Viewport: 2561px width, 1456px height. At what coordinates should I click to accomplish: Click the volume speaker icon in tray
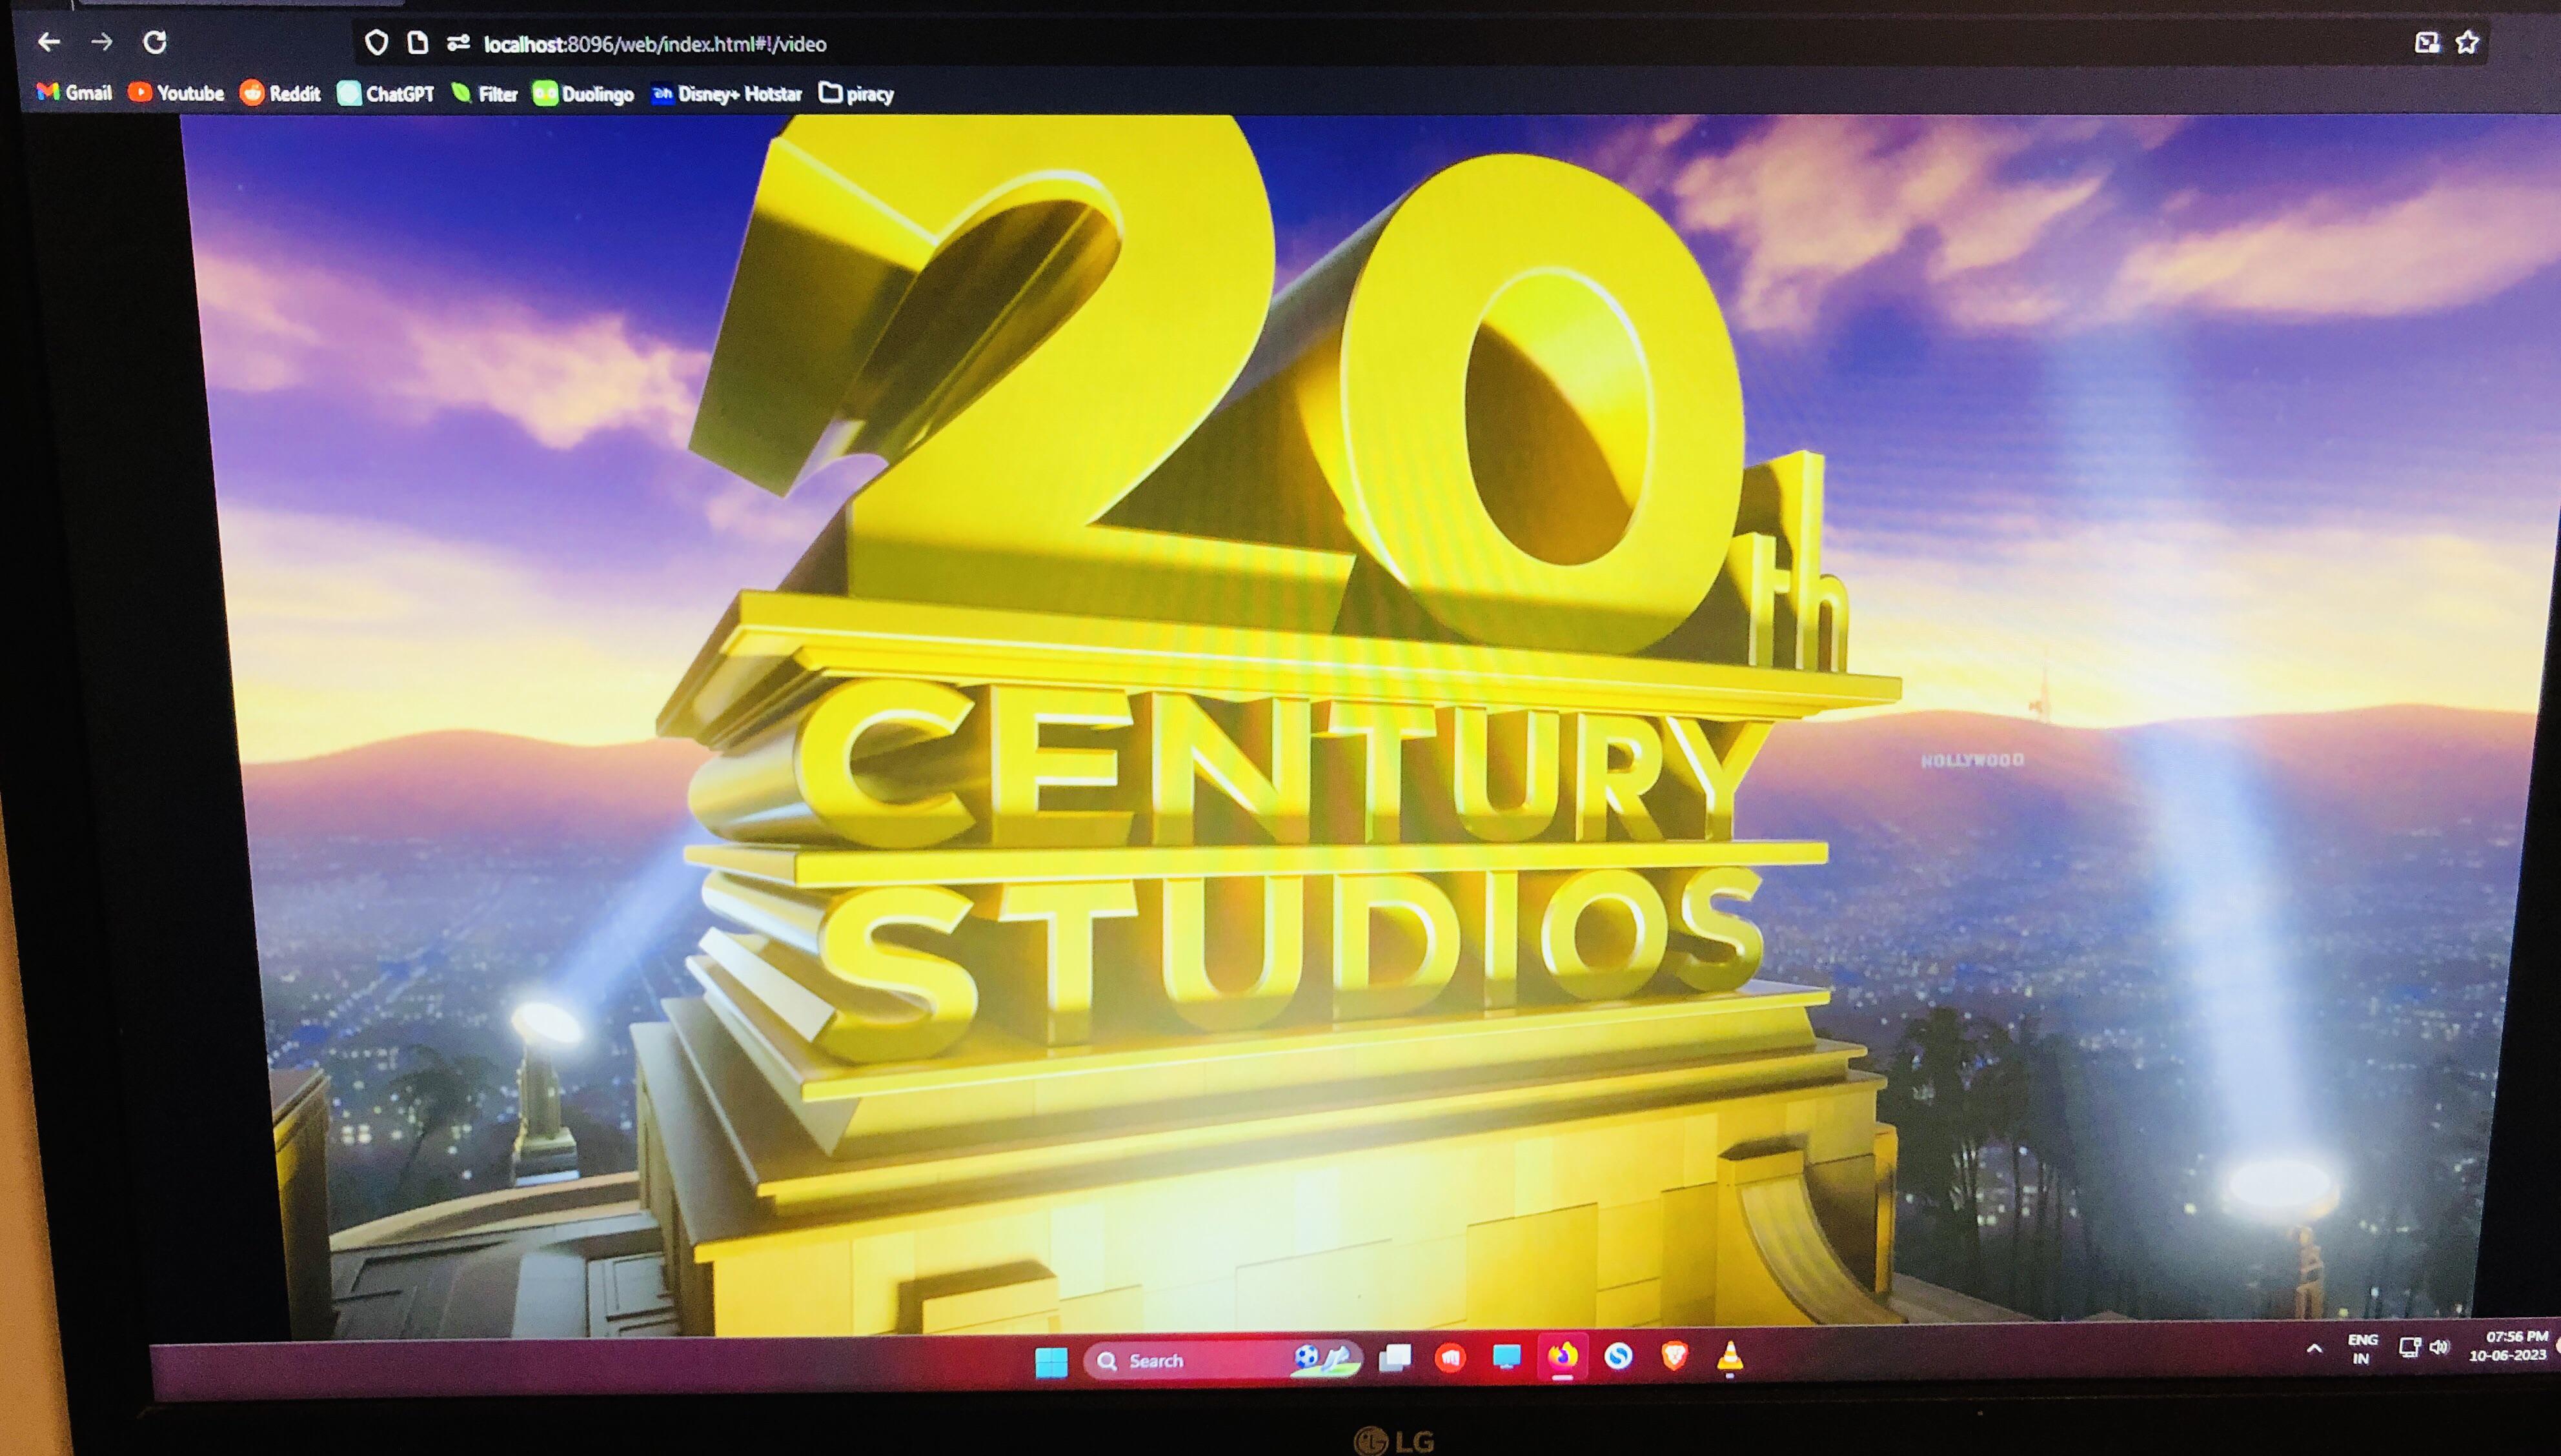pos(2439,1347)
